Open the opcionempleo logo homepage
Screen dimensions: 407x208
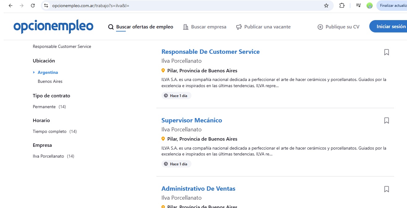[54, 27]
